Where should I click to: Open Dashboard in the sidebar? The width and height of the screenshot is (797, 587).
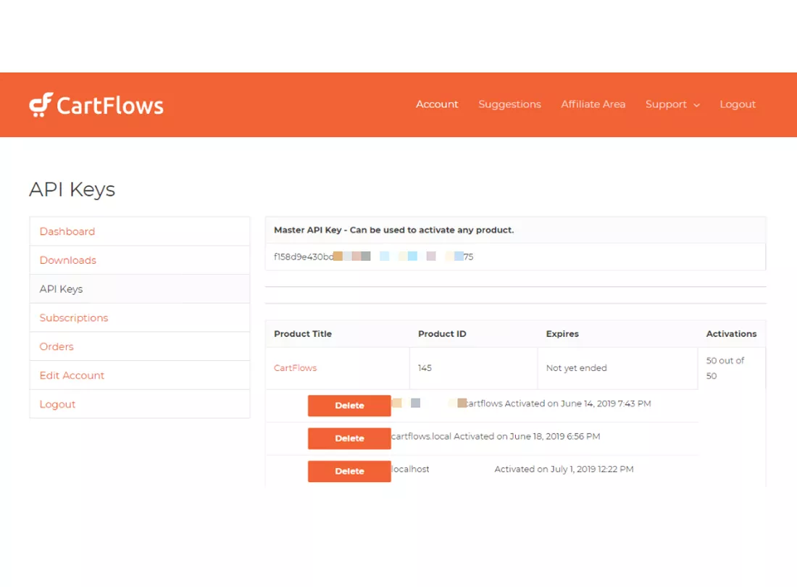pos(67,231)
